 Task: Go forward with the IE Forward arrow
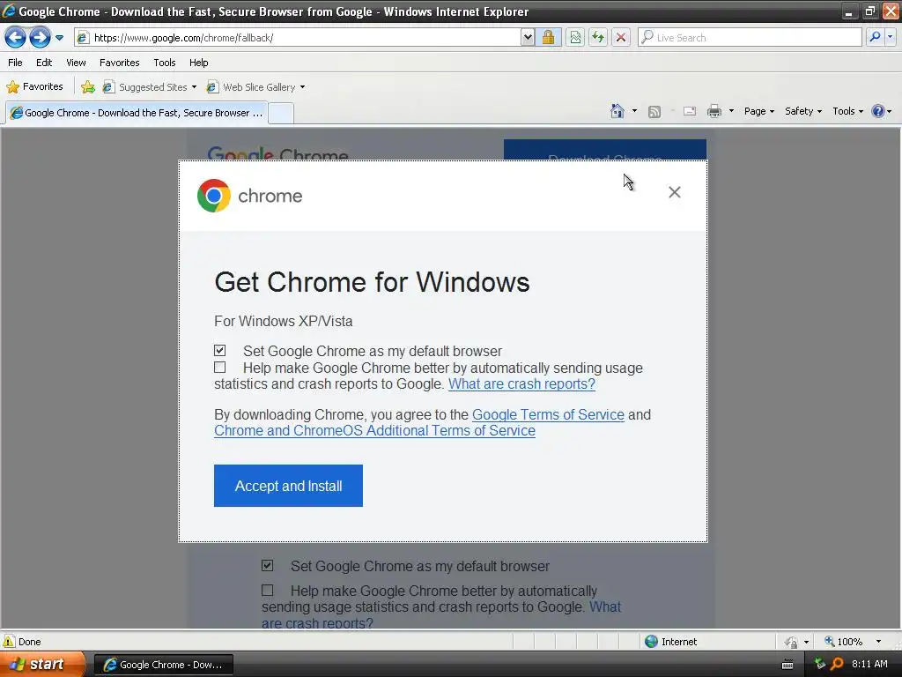click(40, 37)
